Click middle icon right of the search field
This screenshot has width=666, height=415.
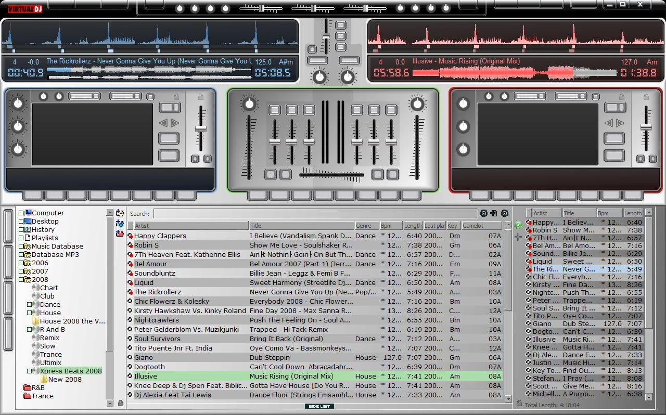pos(494,213)
